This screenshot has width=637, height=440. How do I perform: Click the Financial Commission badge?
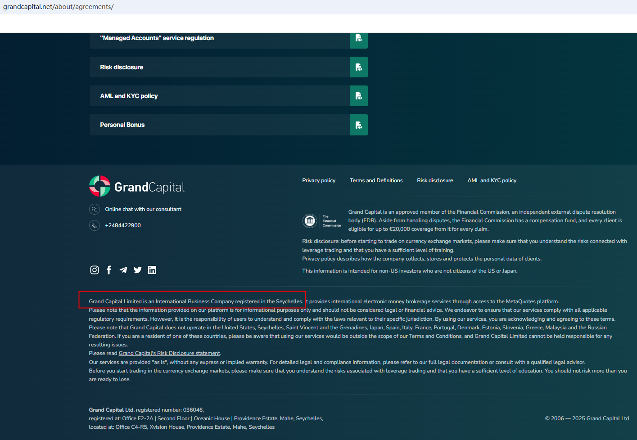point(322,221)
